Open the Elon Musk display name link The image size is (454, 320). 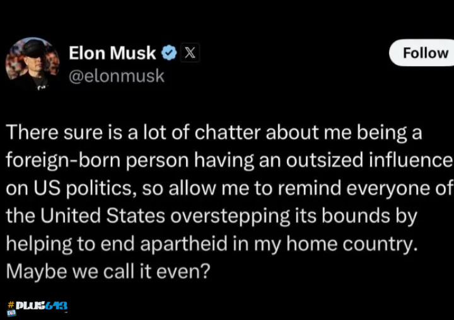tap(112, 53)
